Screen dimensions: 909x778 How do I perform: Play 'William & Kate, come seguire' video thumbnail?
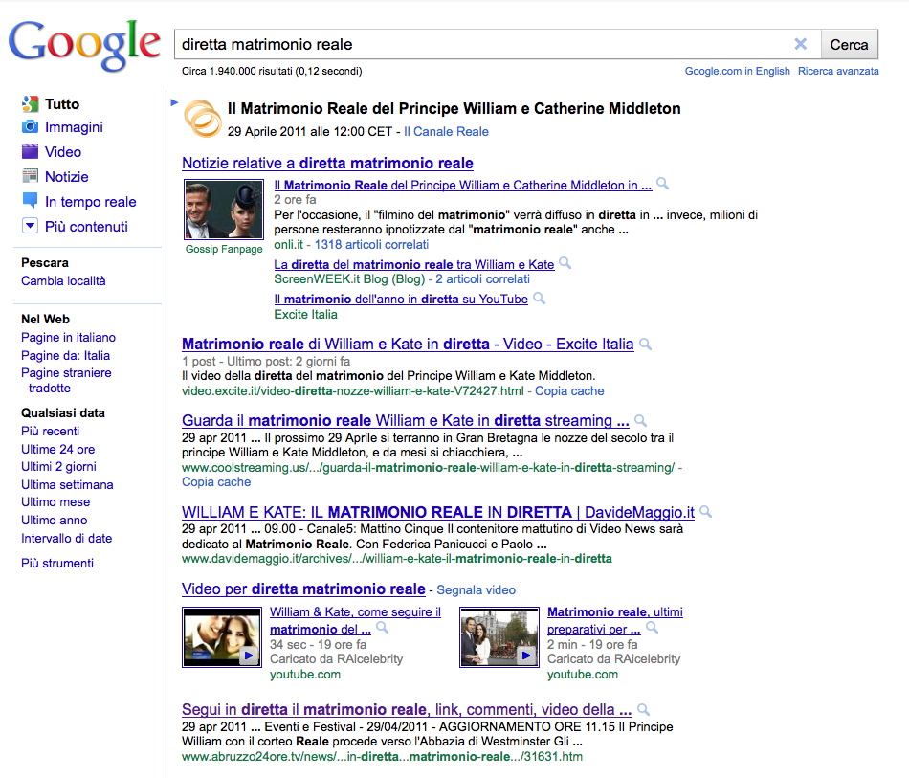(x=222, y=637)
